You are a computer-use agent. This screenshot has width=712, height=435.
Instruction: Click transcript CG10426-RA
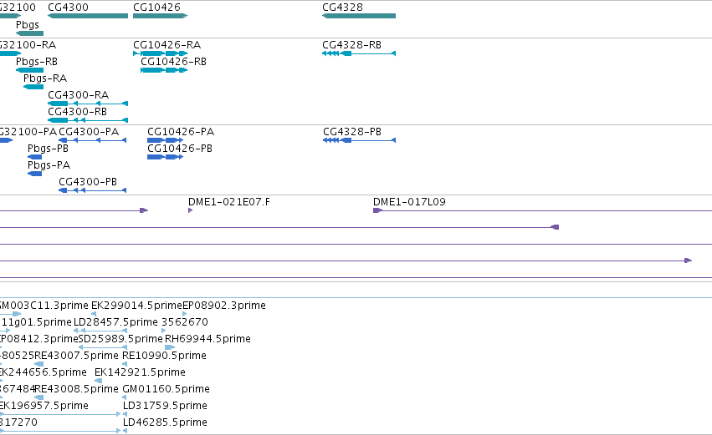[x=160, y=53]
